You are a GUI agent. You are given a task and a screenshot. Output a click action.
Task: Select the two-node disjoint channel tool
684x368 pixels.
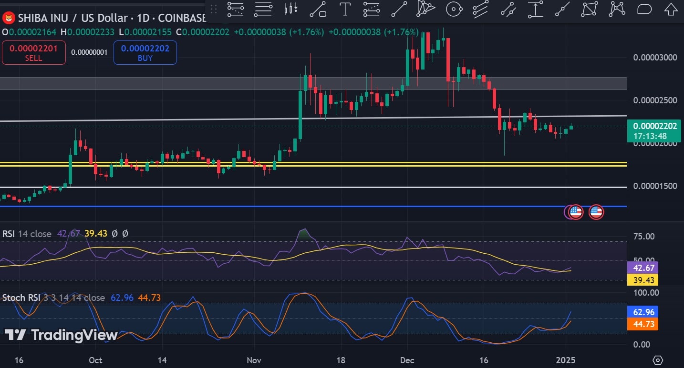[x=508, y=9]
